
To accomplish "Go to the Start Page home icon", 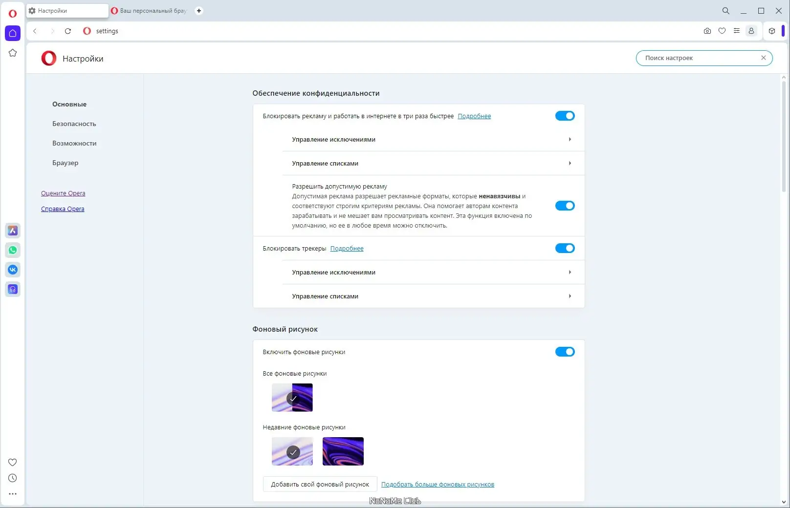I will click(x=13, y=33).
